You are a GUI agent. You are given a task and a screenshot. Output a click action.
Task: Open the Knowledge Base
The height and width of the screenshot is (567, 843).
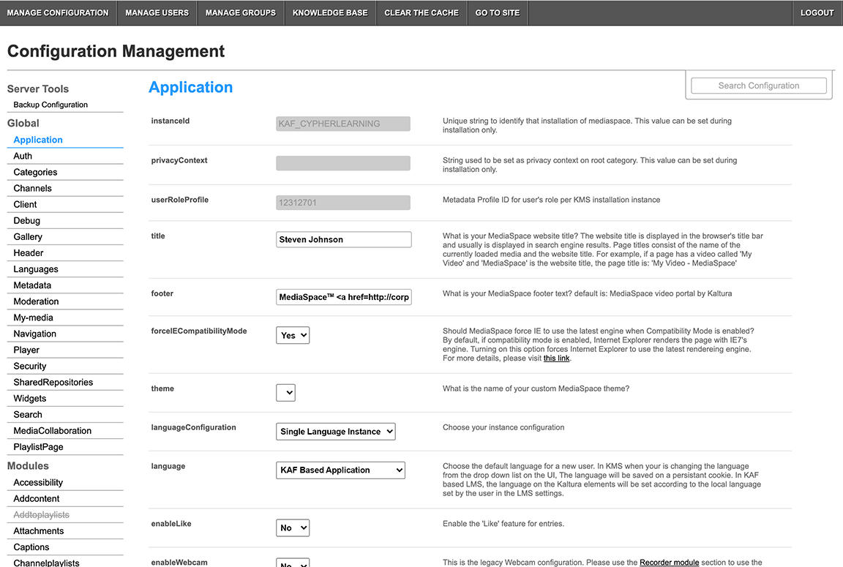click(330, 13)
